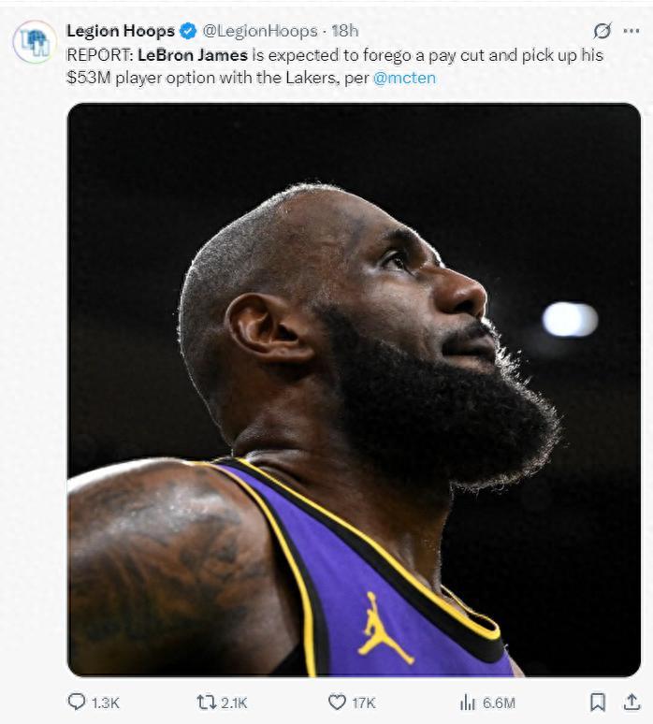Viewport: 653px width, 724px height.
Task: Click the Legion Hoops profile avatar
Action: pyautogui.click(x=35, y=41)
